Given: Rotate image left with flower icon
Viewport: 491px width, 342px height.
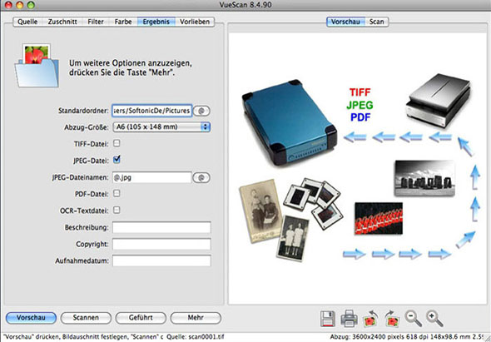Looking at the screenshot, I should [x=370, y=319].
